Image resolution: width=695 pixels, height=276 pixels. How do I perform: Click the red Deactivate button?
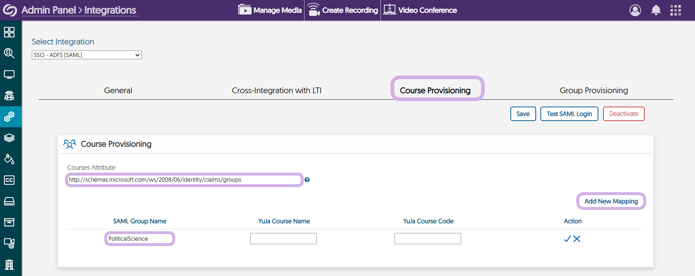click(x=623, y=114)
